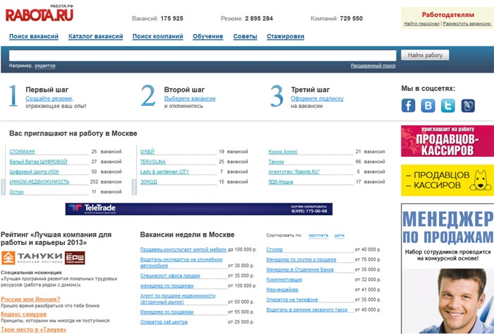This screenshot has width=494, height=334.
Task: Open the Поиск вакансий menu item
Action: (34, 36)
